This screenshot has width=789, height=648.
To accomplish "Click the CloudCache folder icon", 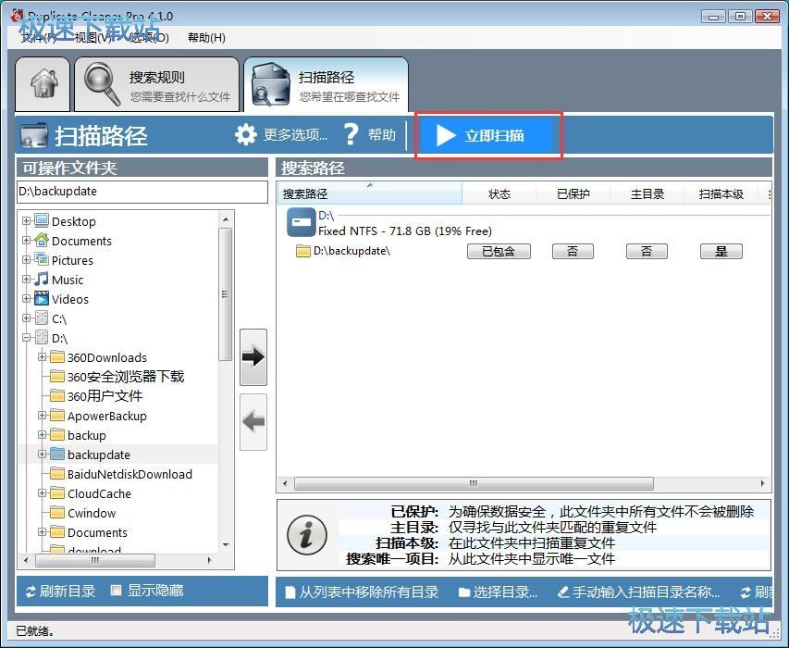I will click(x=57, y=492).
